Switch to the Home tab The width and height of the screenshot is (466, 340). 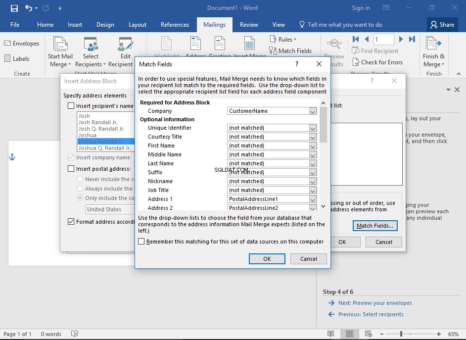pyautogui.click(x=45, y=25)
